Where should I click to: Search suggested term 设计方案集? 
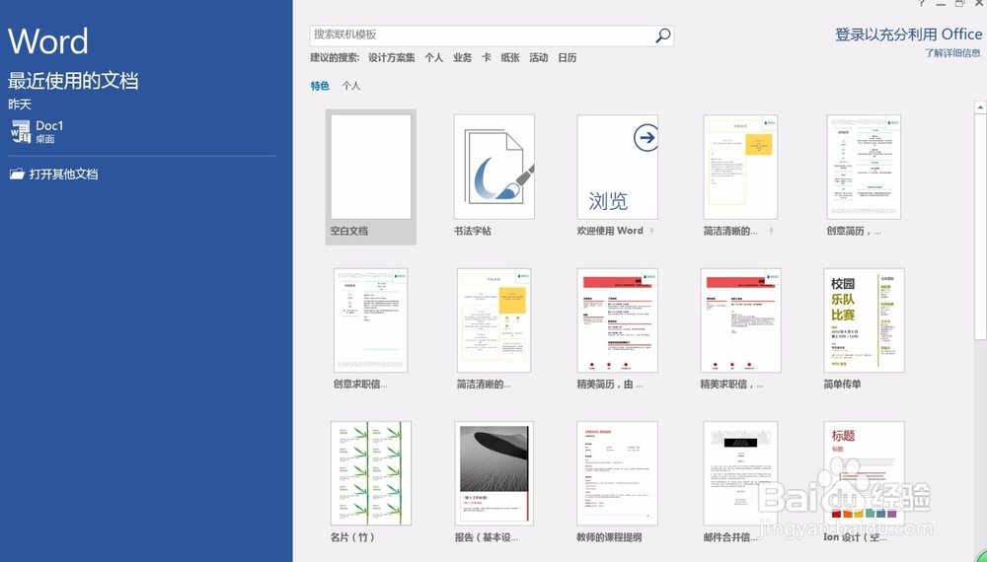[392, 58]
